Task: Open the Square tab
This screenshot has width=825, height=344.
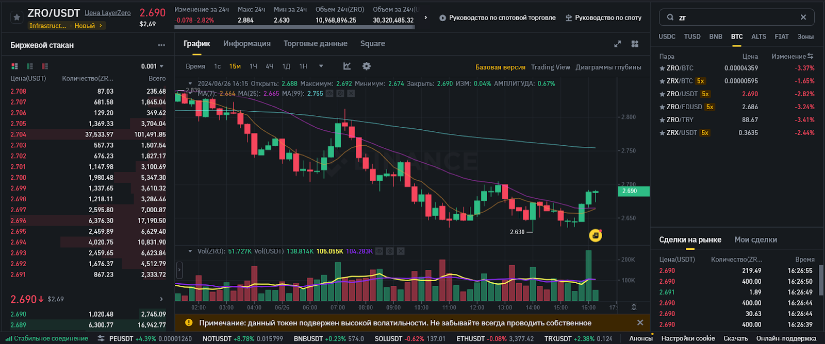Action: point(373,44)
